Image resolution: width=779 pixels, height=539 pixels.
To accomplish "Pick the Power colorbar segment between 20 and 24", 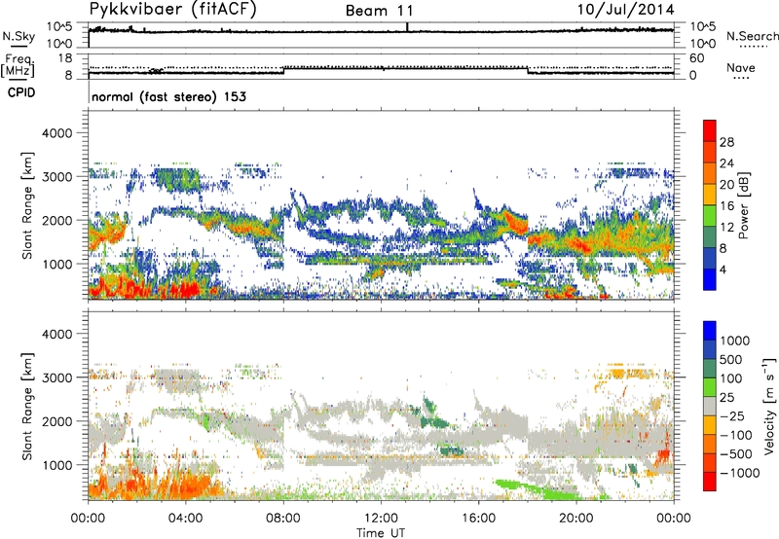I will 710,173.
